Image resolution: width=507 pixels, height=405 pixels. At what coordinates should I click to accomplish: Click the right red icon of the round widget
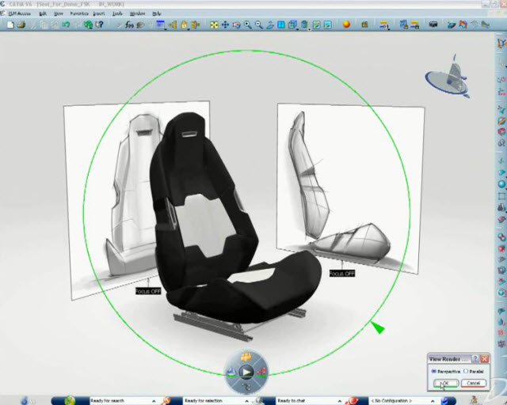[x=261, y=372]
